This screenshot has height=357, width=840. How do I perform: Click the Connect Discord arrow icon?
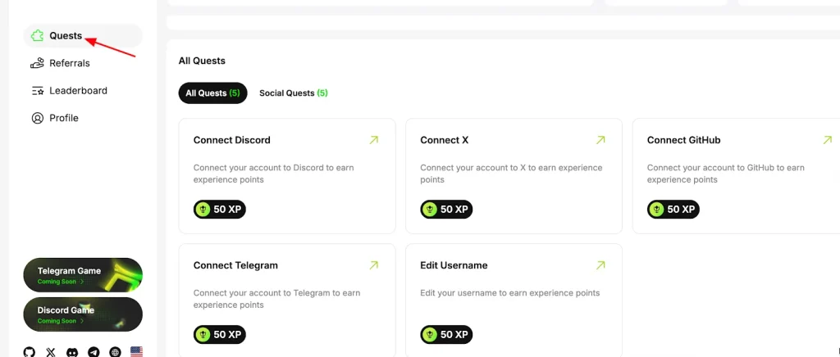pyautogui.click(x=374, y=140)
